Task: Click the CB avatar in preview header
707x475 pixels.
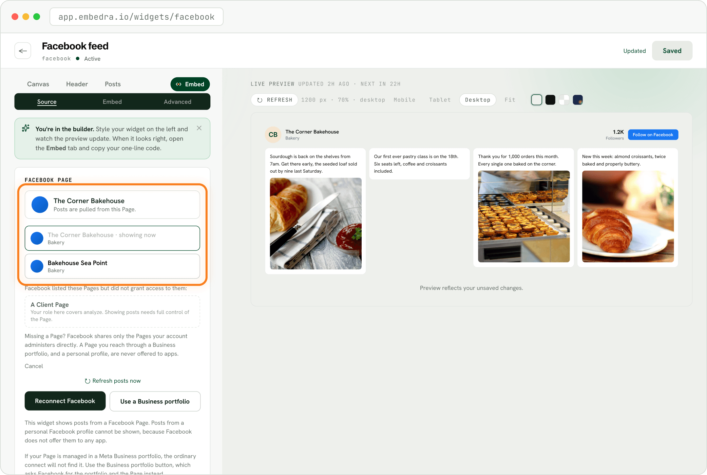Action: tap(273, 135)
